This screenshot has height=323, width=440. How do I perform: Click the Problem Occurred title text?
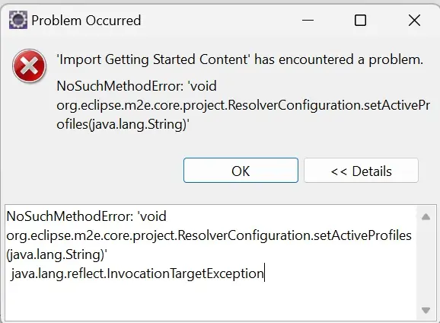[x=86, y=21]
